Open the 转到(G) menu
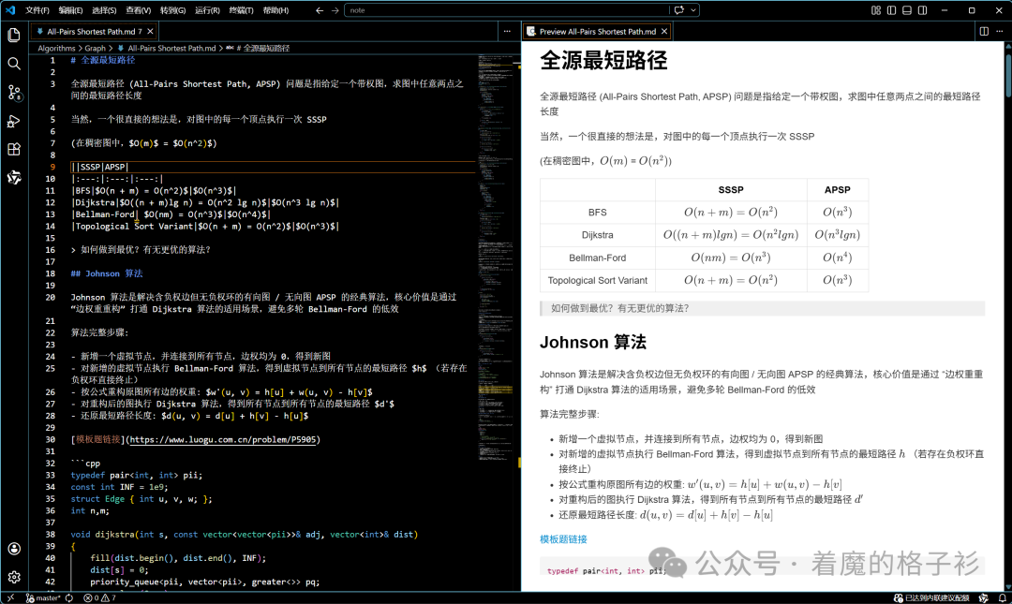This screenshot has height=604, width=1012. coord(172,10)
